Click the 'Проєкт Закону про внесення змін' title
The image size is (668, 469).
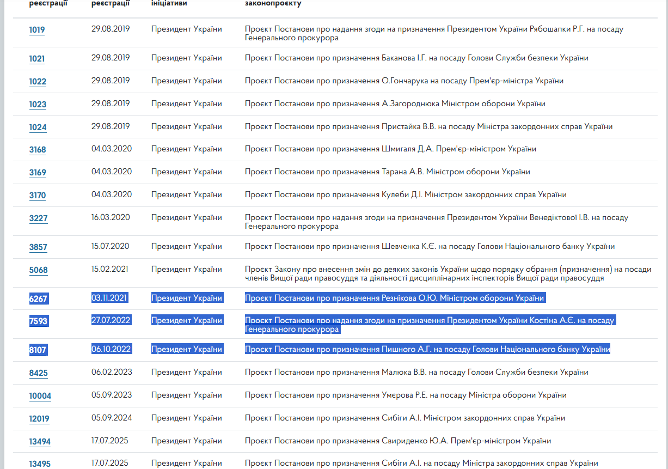pos(448,273)
